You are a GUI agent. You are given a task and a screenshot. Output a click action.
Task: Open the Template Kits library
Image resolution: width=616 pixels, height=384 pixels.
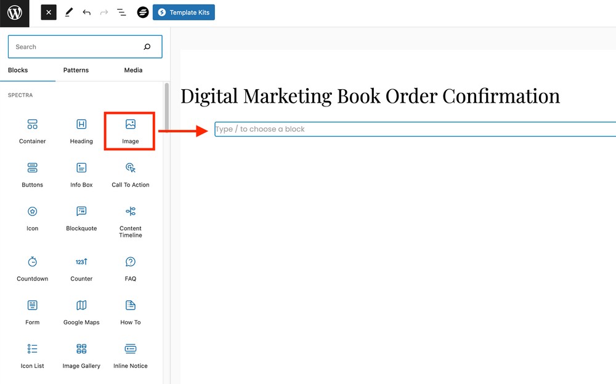184,12
